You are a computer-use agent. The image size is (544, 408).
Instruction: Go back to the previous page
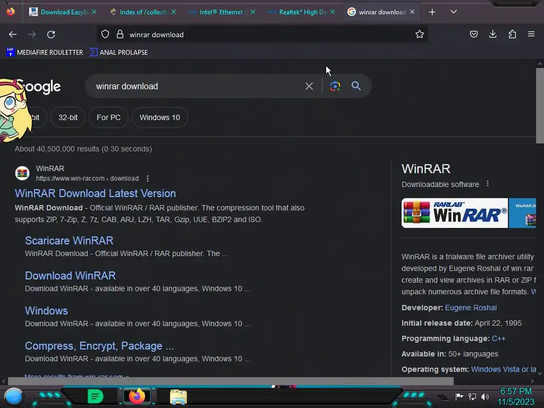click(x=13, y=35)
